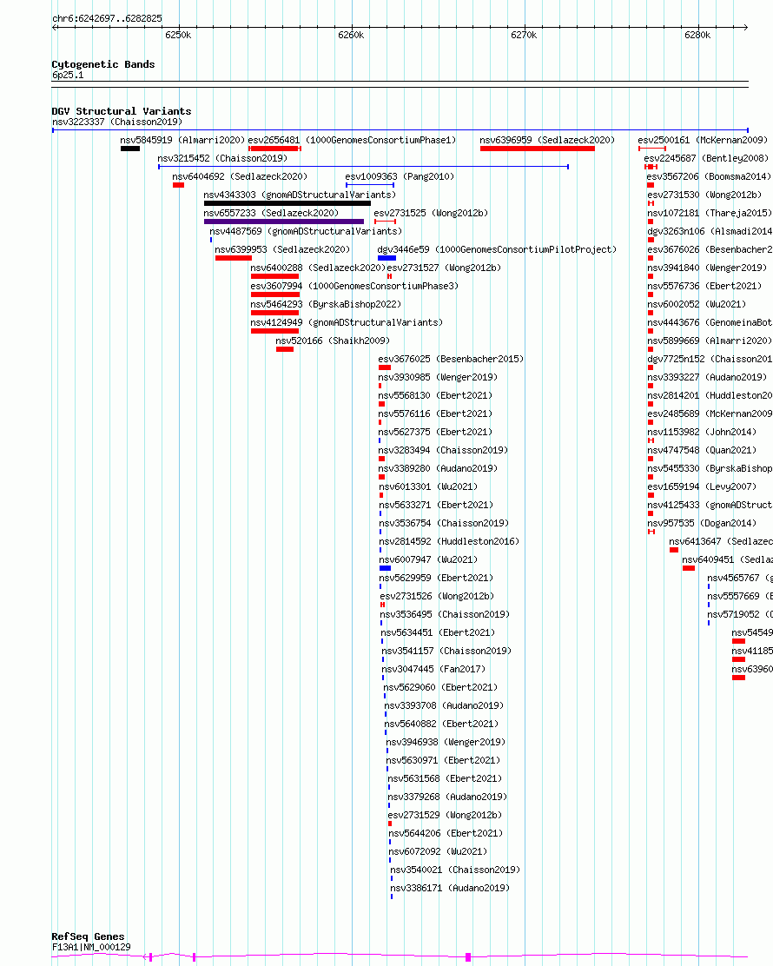773x966 pixels.
Task: Open nsv3946938 (Wenger2019) variant
Action: [x=446, y=743]
